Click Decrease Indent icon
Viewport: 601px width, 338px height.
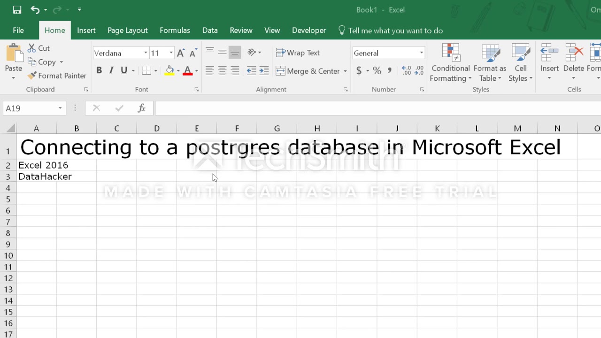click(252, 70)
